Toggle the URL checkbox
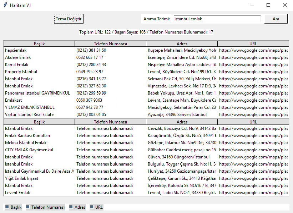The image size is (293, 213). click(96, 207)
